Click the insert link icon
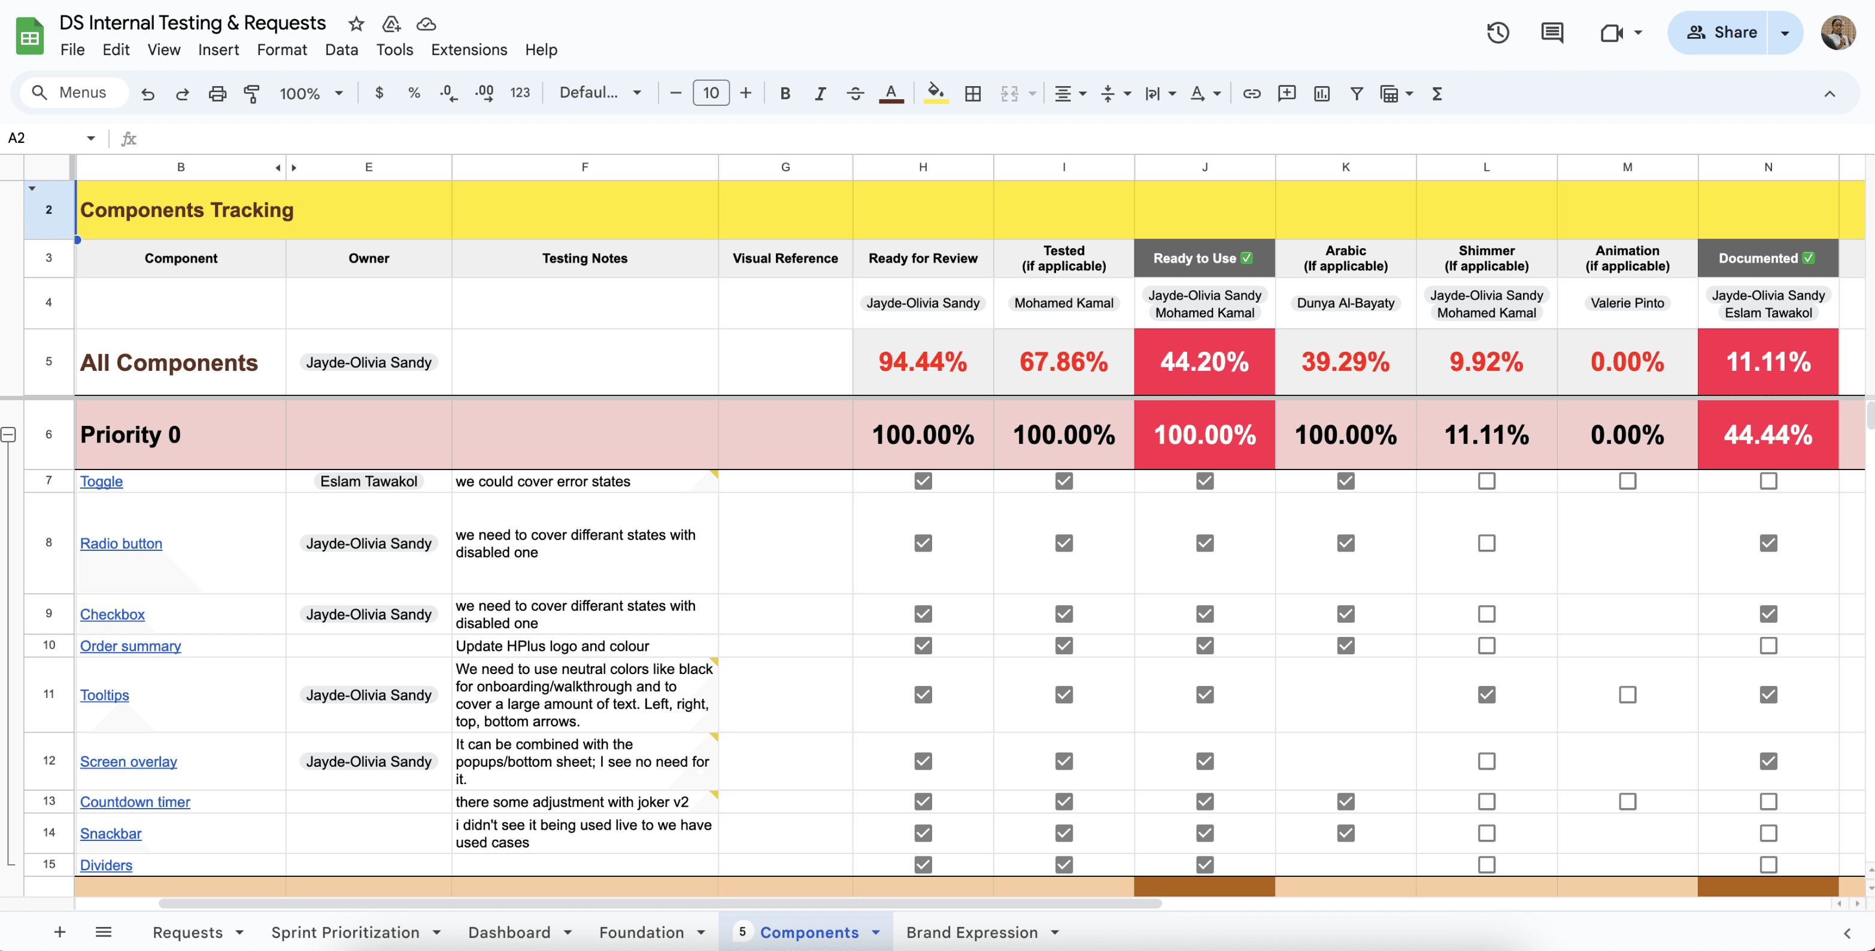Viewport: 1875px width, 951px height. tap(1251, 93)
